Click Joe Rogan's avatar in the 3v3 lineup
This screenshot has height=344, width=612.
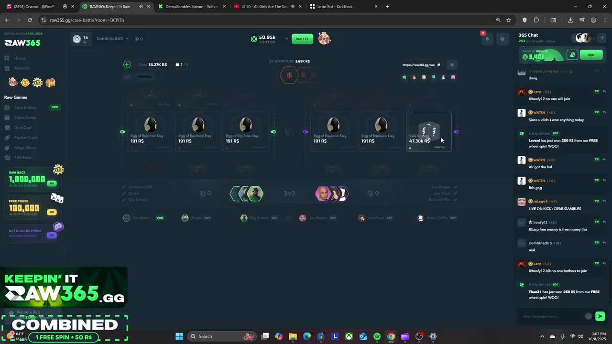323,193
